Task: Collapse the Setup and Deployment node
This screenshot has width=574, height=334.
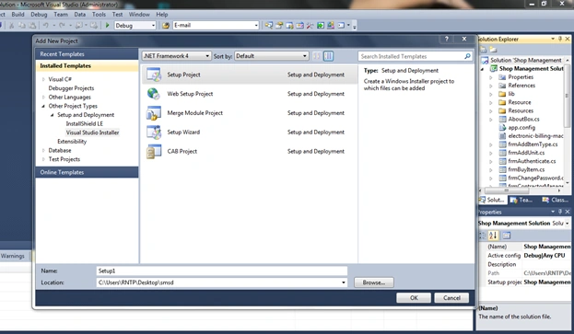Action: click(52, 115)
